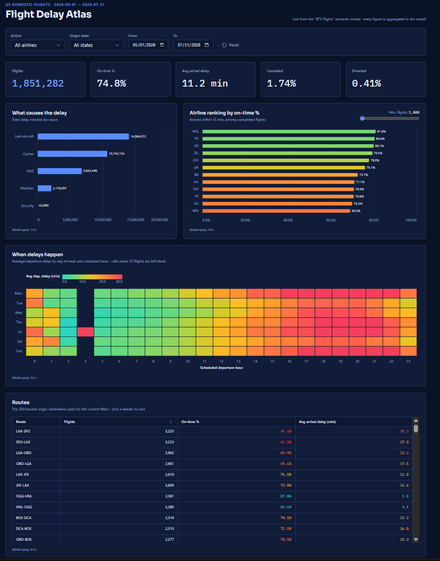Click the Late aircraft bar
The height and width of the screenshot is (561, 440).
83,136
